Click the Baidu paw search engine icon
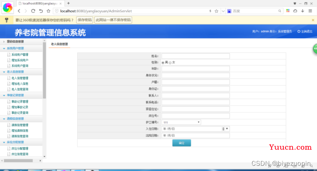The image size is (317, 171). [x=229, y=11]
